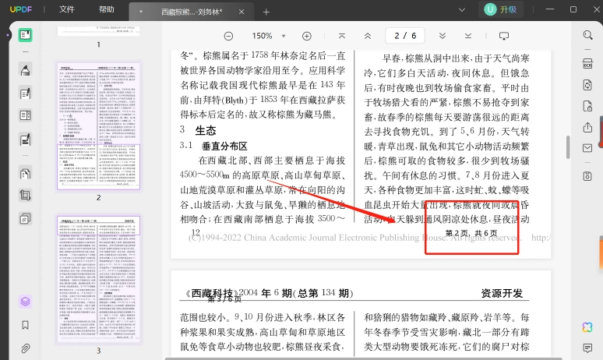The height and width of the screenshot is (360, 603).
Task: Select the page 2 thumbnail
Action: pyautogui.click(x=98, y=125)
